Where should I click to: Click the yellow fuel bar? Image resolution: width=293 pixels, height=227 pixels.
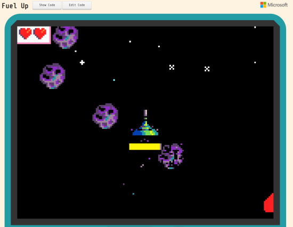[x=145, y=147]
